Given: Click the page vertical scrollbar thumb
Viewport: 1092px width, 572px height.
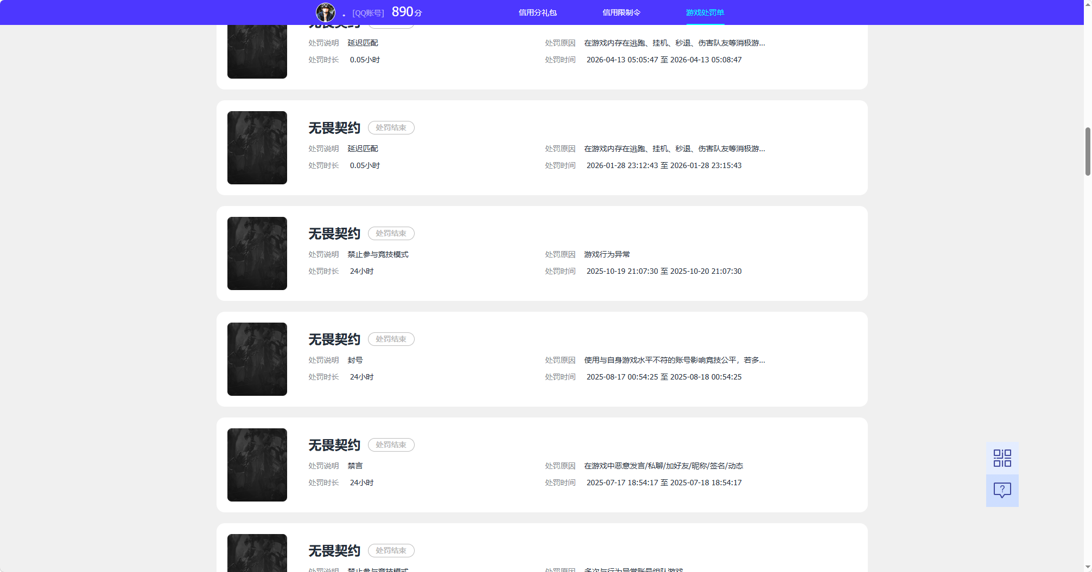Looking at the screenshot, I should [1088, 151].
